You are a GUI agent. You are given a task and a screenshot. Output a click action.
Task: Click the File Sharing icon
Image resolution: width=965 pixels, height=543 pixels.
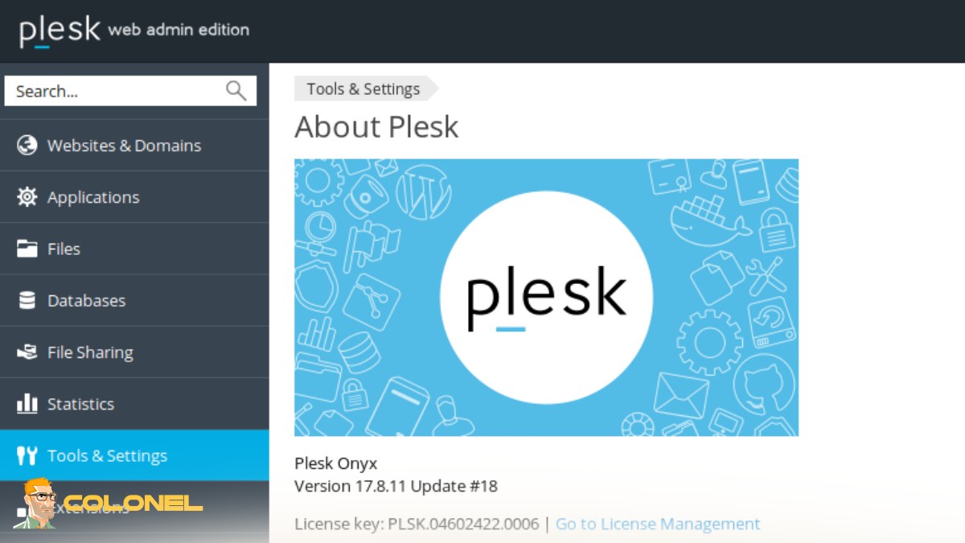click(26, 352)
